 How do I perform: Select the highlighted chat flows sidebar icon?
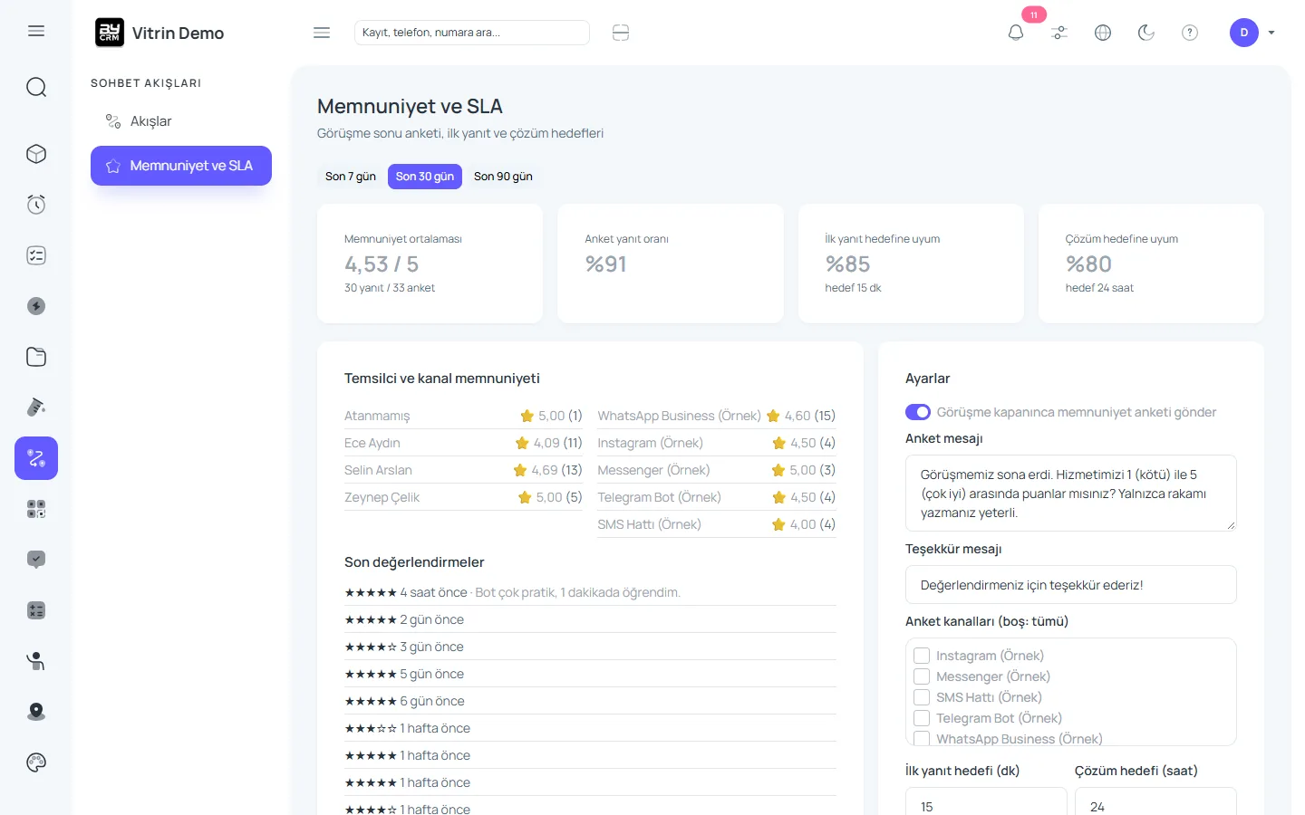(36, 458)
